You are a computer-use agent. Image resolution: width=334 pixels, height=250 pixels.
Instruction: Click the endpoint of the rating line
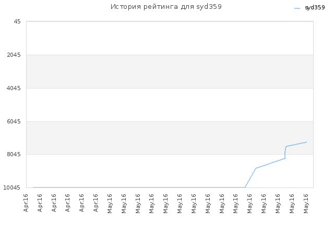point(306,142)
